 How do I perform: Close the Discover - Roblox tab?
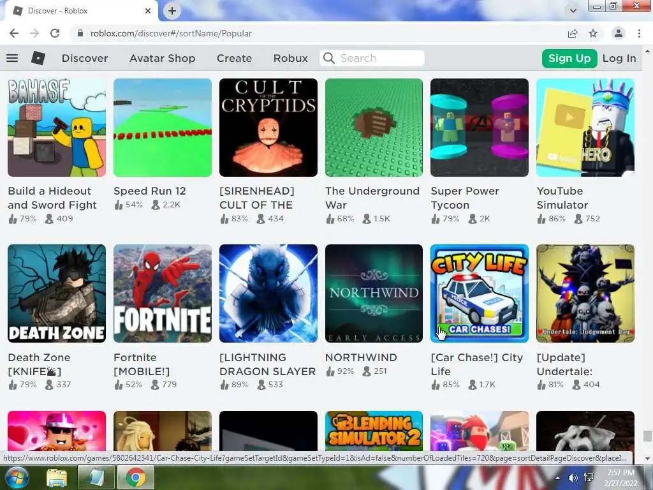[148, 11]
